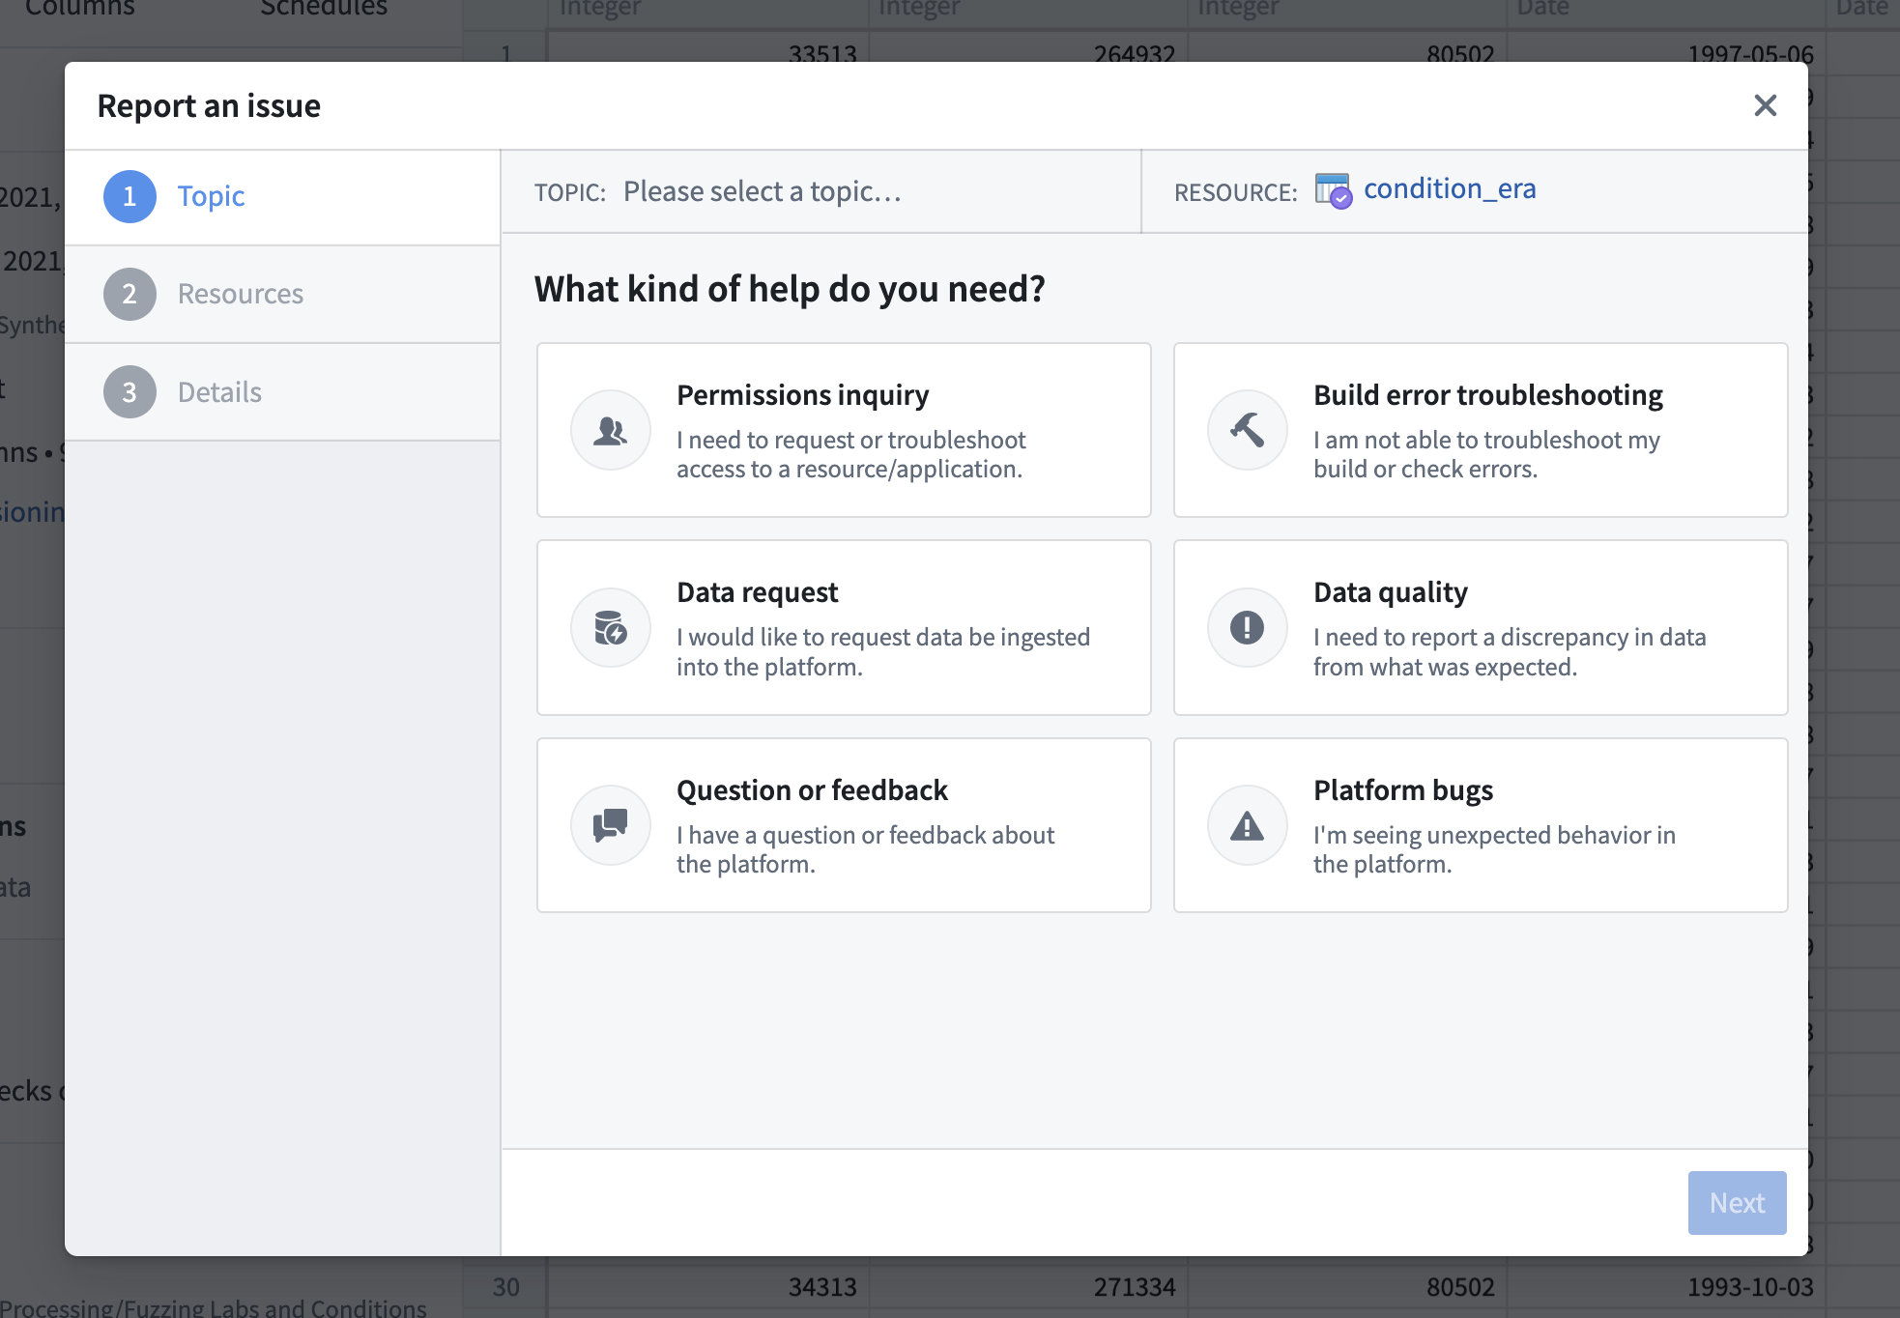Click the condition_era dataset icon
Screen dimensions: 1900x1318
1333,190
